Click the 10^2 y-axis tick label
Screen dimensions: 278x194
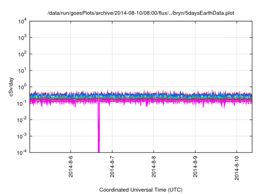pyautogui.click(x=22, y=54)
